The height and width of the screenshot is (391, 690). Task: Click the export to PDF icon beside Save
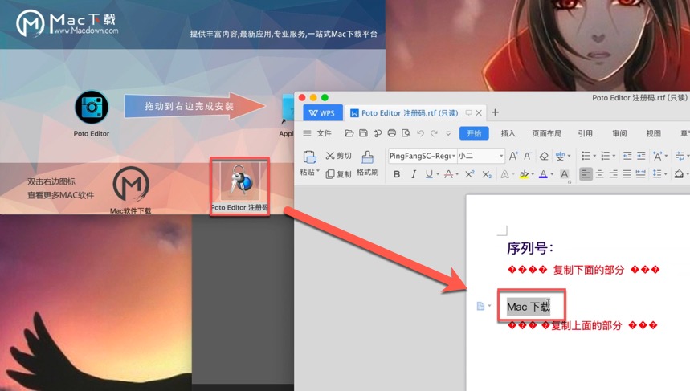point(378,133)
